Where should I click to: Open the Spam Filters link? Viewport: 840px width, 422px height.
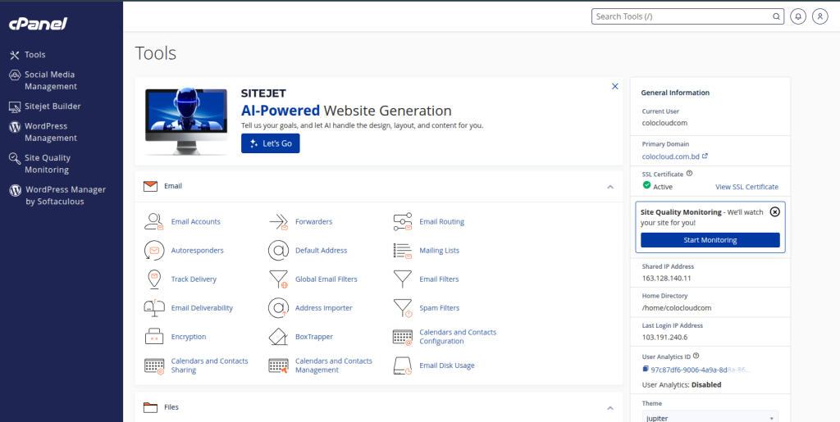[x=440, y=308]
